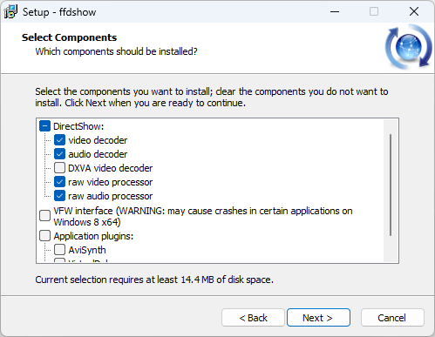Viewport: 435px width, 337px height.
Task: Check the Application plugins checkbox
Action: 44,236
